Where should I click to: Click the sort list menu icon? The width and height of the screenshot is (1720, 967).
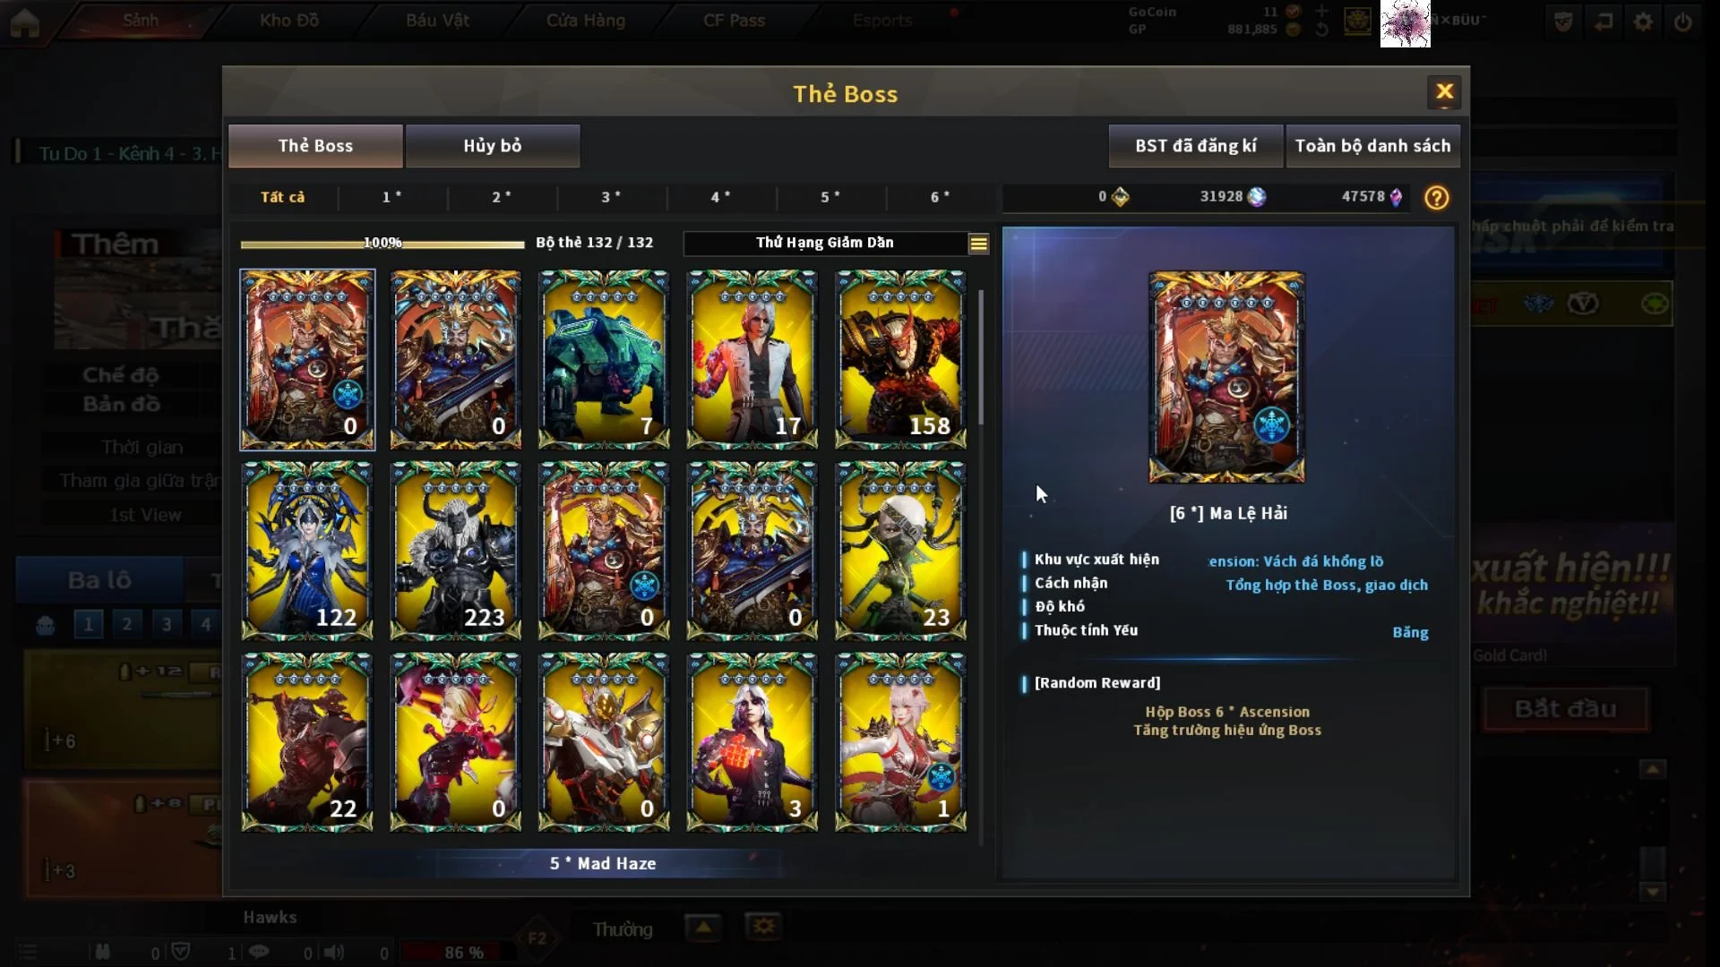click(978, 244)
